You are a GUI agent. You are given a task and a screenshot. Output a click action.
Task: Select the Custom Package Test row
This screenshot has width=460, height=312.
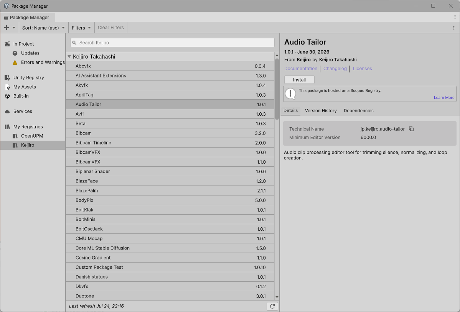[170, 267]
